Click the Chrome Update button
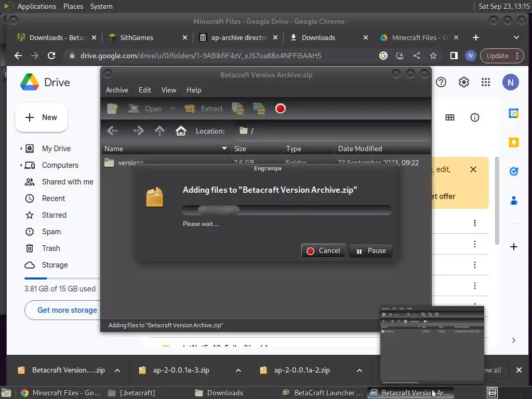Screen dimensions: 532x399 click(x=501, y=56)
